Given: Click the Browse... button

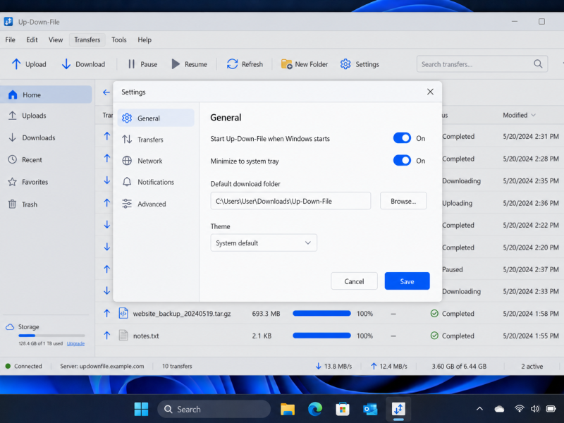Looking at the screenshot, I should pos(403,201).
